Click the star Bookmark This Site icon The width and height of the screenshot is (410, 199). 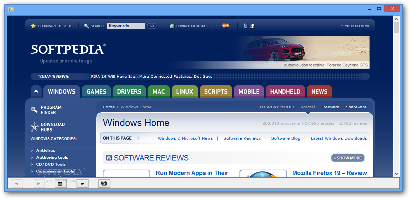point(33,26)
